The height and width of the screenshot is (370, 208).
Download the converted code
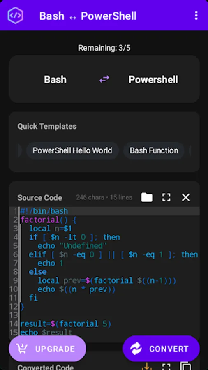pyautogui.click(x=147, y=366)
